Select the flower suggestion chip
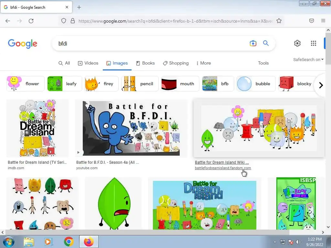Screen dimensions: 331x248 tap(26, 84)
